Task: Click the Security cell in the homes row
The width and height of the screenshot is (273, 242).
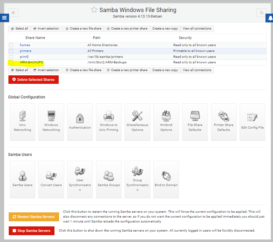Action: pos(195,45)
